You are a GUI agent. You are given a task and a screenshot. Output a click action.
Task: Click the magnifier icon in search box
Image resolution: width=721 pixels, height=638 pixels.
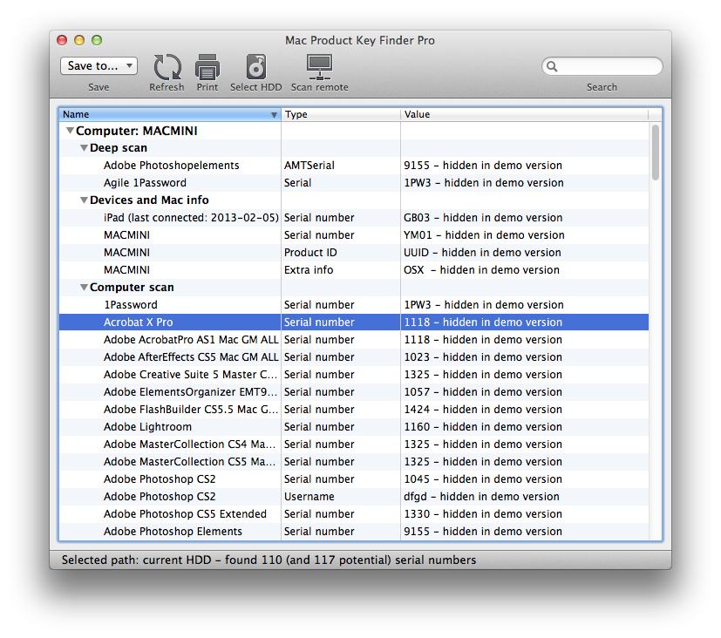(x=552, y=67)
